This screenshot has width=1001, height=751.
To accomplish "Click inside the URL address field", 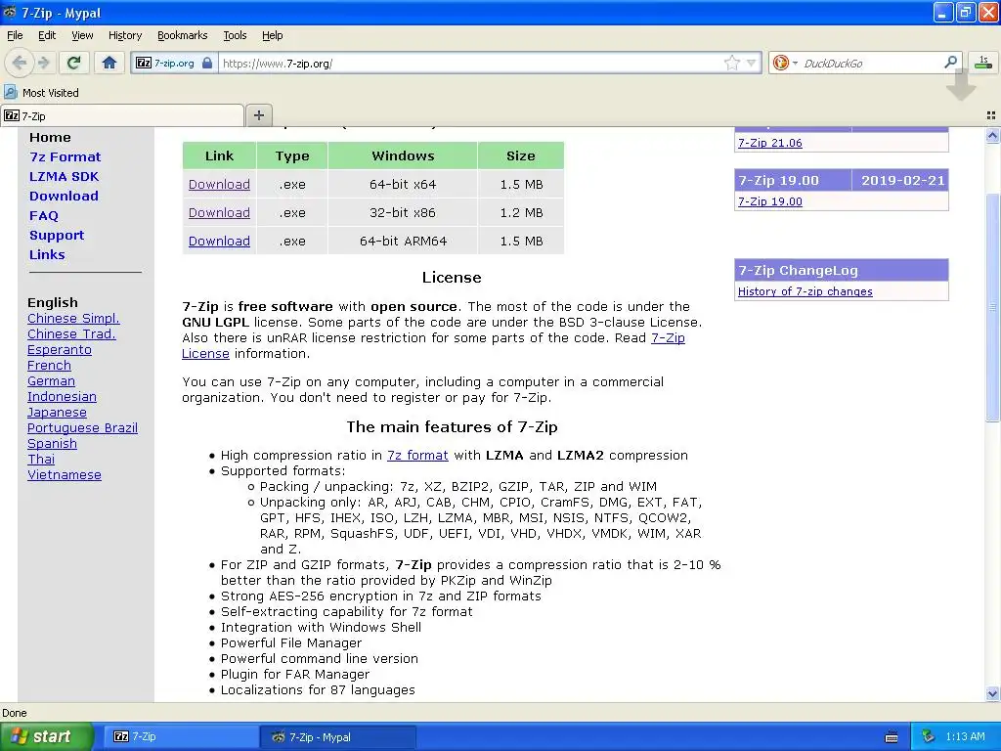I will (x=470, y=64).
